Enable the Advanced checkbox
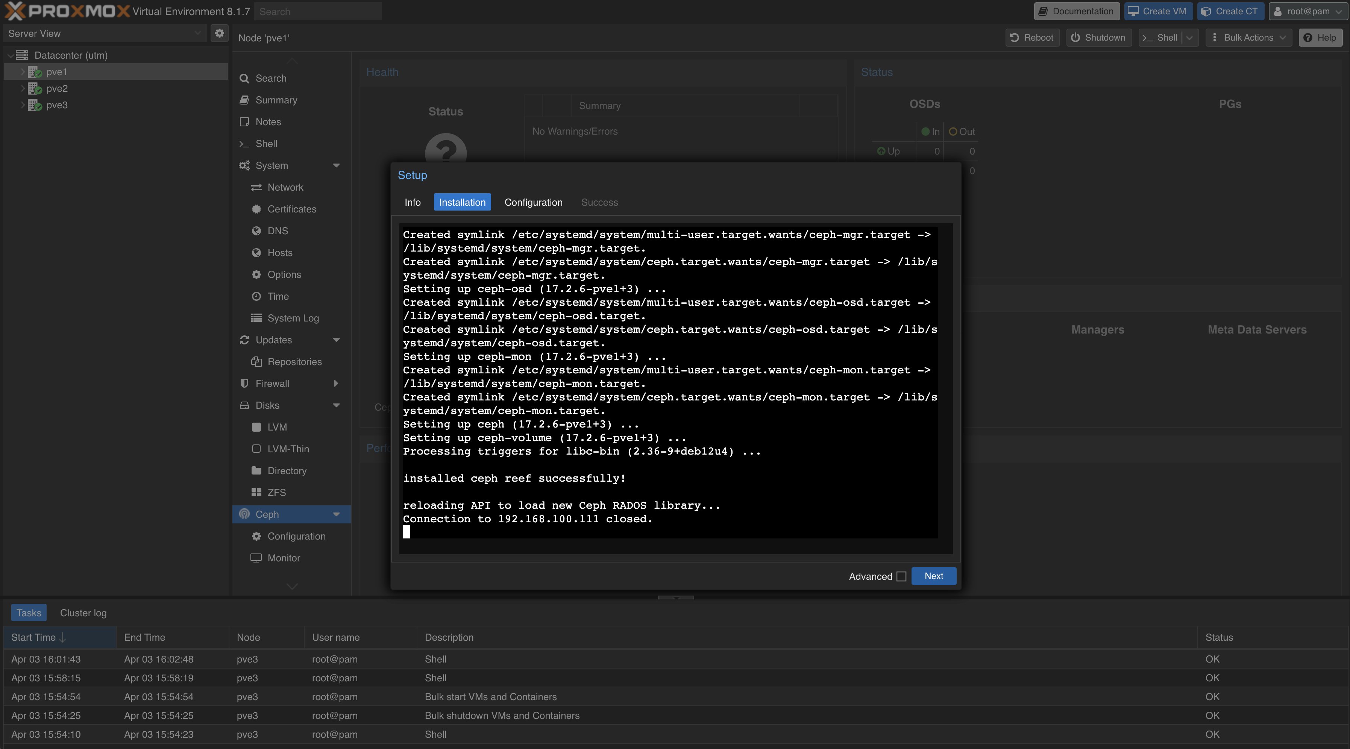This screenshot has width=1350, height=749. click(901, 576)
